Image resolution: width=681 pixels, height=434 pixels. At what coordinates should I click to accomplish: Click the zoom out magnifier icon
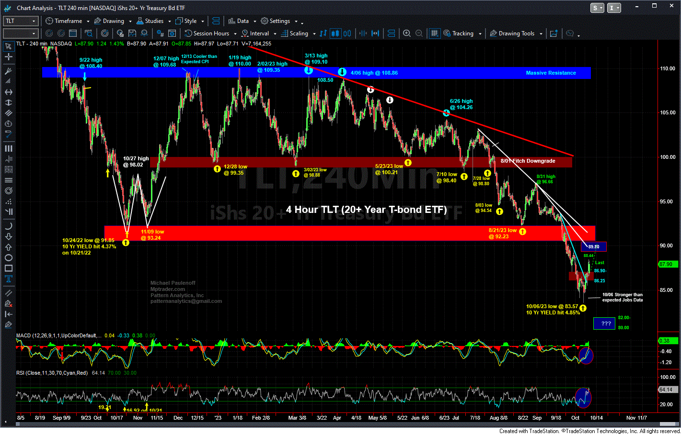coord(419,33)
